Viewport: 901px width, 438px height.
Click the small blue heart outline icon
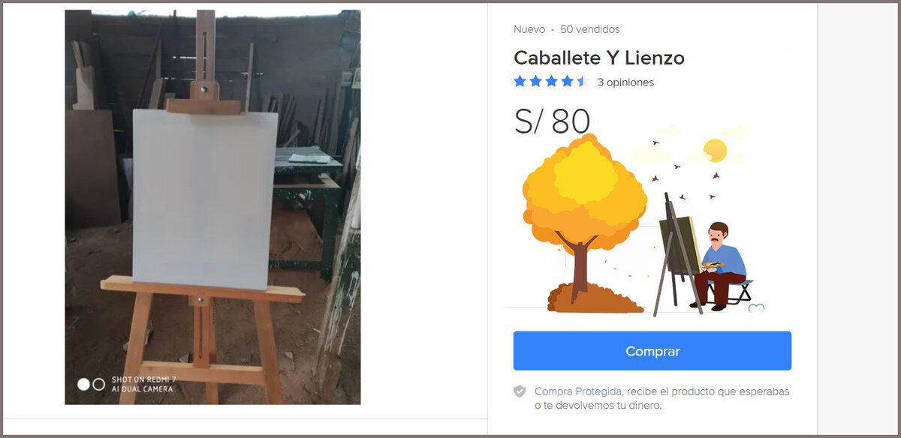(756, 307)
